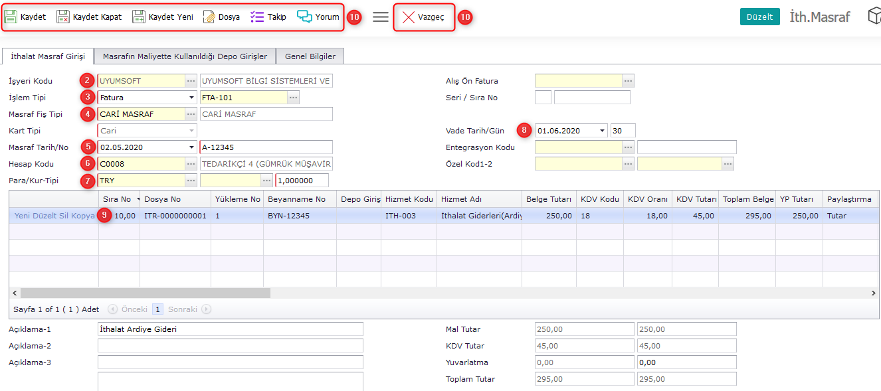The width and height of the screenshot is (881, 391).
Task: Open the Takip tracking checklist icon
Action: 257,17
